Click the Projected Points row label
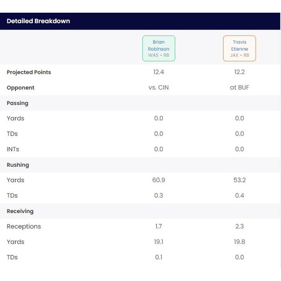Viewport: 281px width, 281px height. (29, 72)
